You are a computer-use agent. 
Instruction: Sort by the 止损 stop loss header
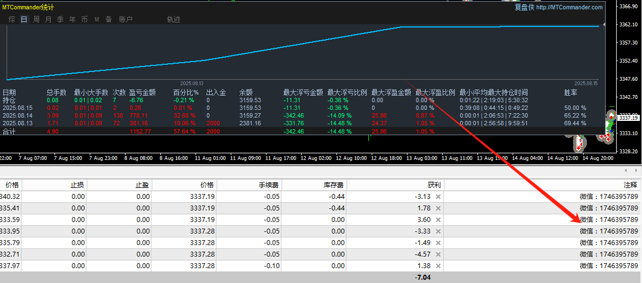click(53, 185)
